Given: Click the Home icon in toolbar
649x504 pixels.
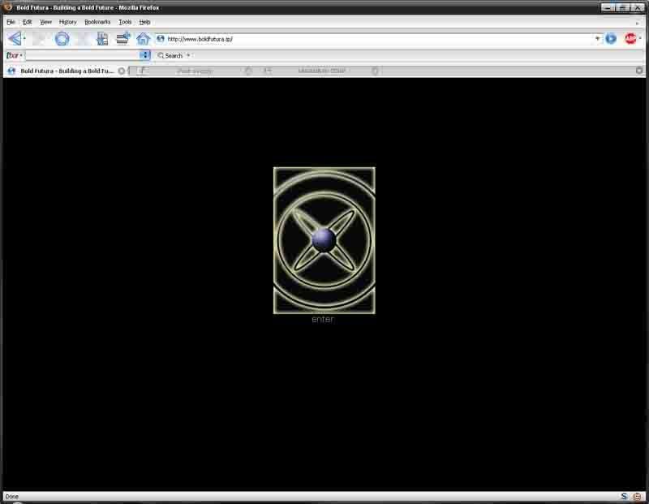Looking at the screenshot, I should pyautogui.click(x=143, y=38).
